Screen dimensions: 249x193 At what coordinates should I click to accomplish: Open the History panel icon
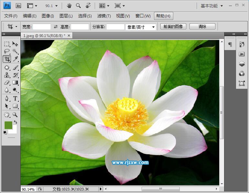pos(242,45)
